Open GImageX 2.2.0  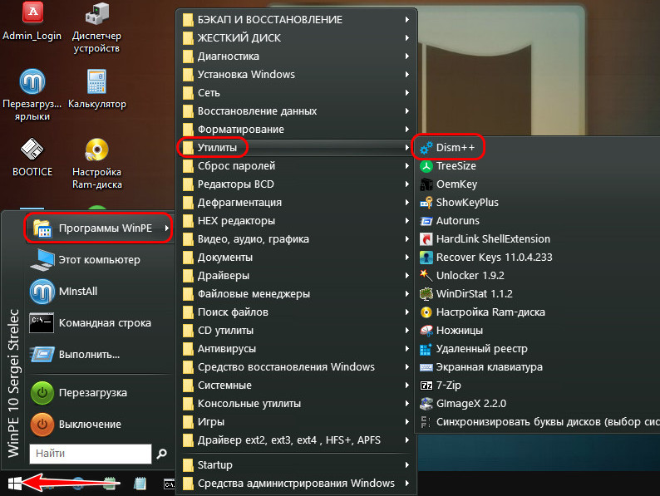(538, 404)
